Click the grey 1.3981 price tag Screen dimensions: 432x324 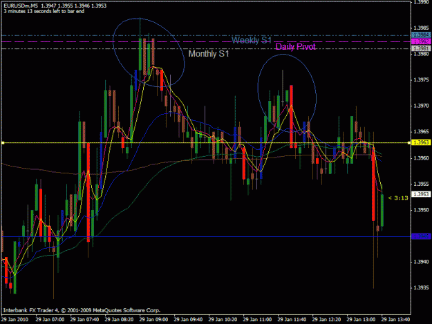click(x=421, y=49)
